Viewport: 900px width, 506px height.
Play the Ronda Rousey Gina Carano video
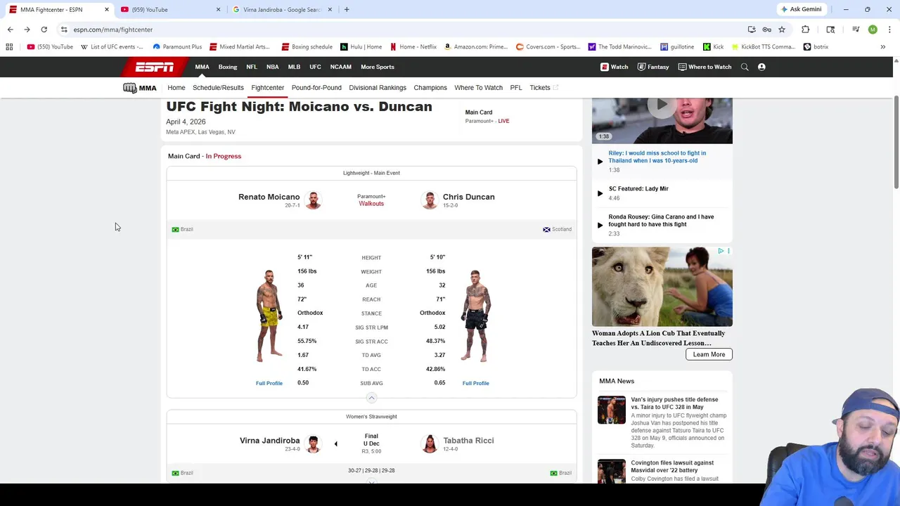tap(600, 225)
